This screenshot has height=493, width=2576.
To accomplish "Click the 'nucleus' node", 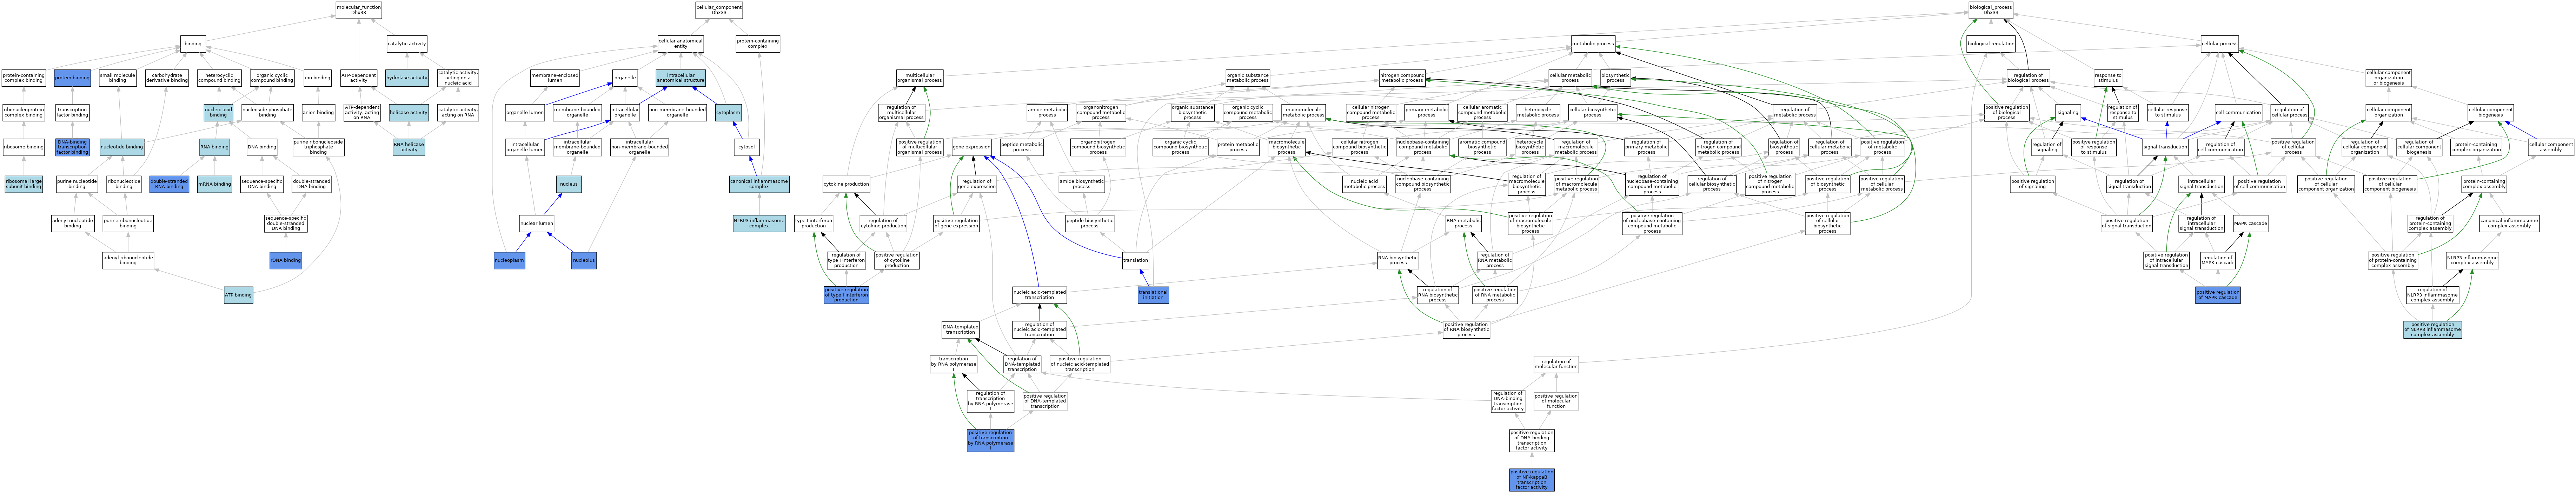I will tap(569, 184).
